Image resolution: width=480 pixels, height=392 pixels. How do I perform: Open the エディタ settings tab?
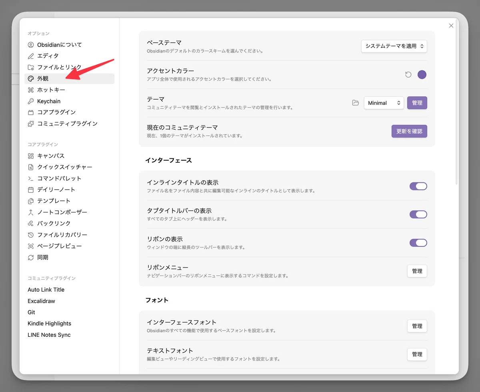[x=69, y=56]
